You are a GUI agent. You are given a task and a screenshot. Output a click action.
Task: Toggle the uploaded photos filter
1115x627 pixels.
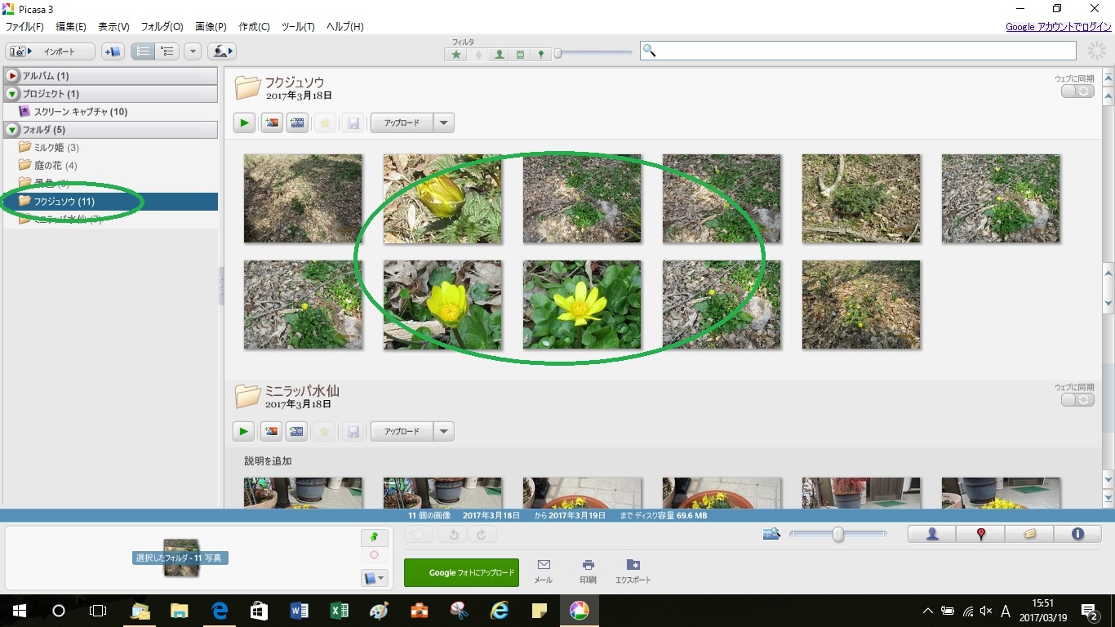(478, 55)
